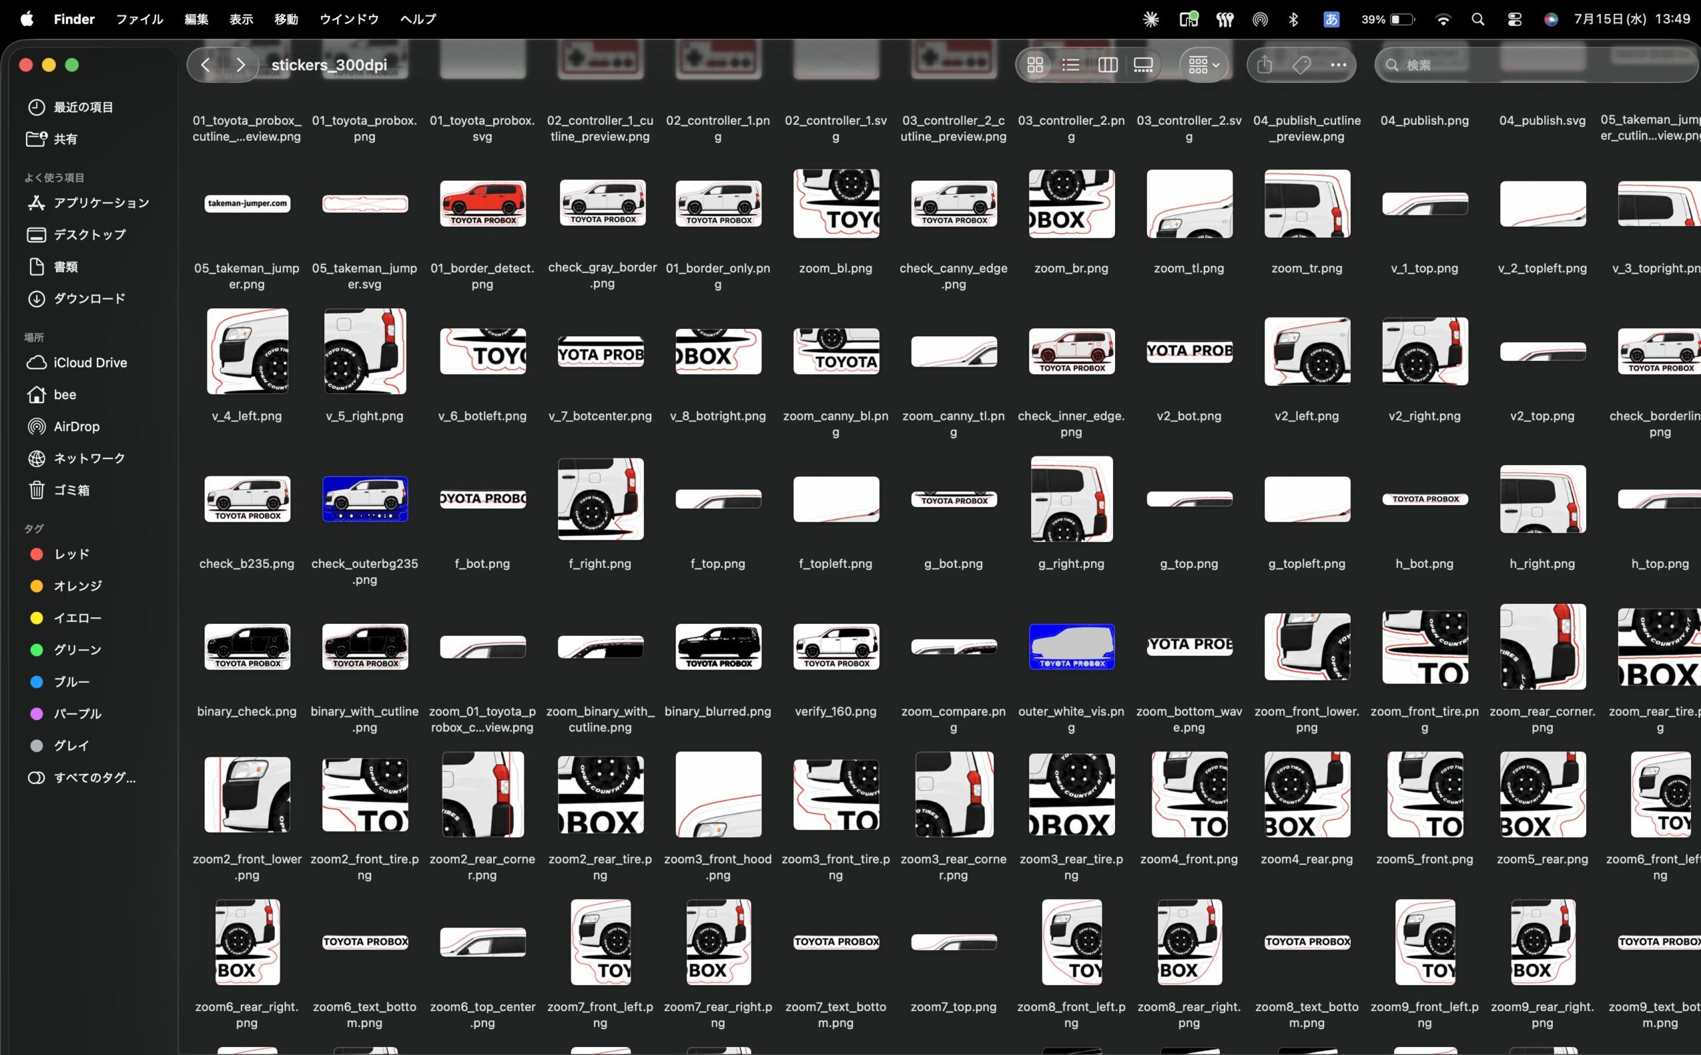Open the share button in toolbar

click(x=1265, y=65)
